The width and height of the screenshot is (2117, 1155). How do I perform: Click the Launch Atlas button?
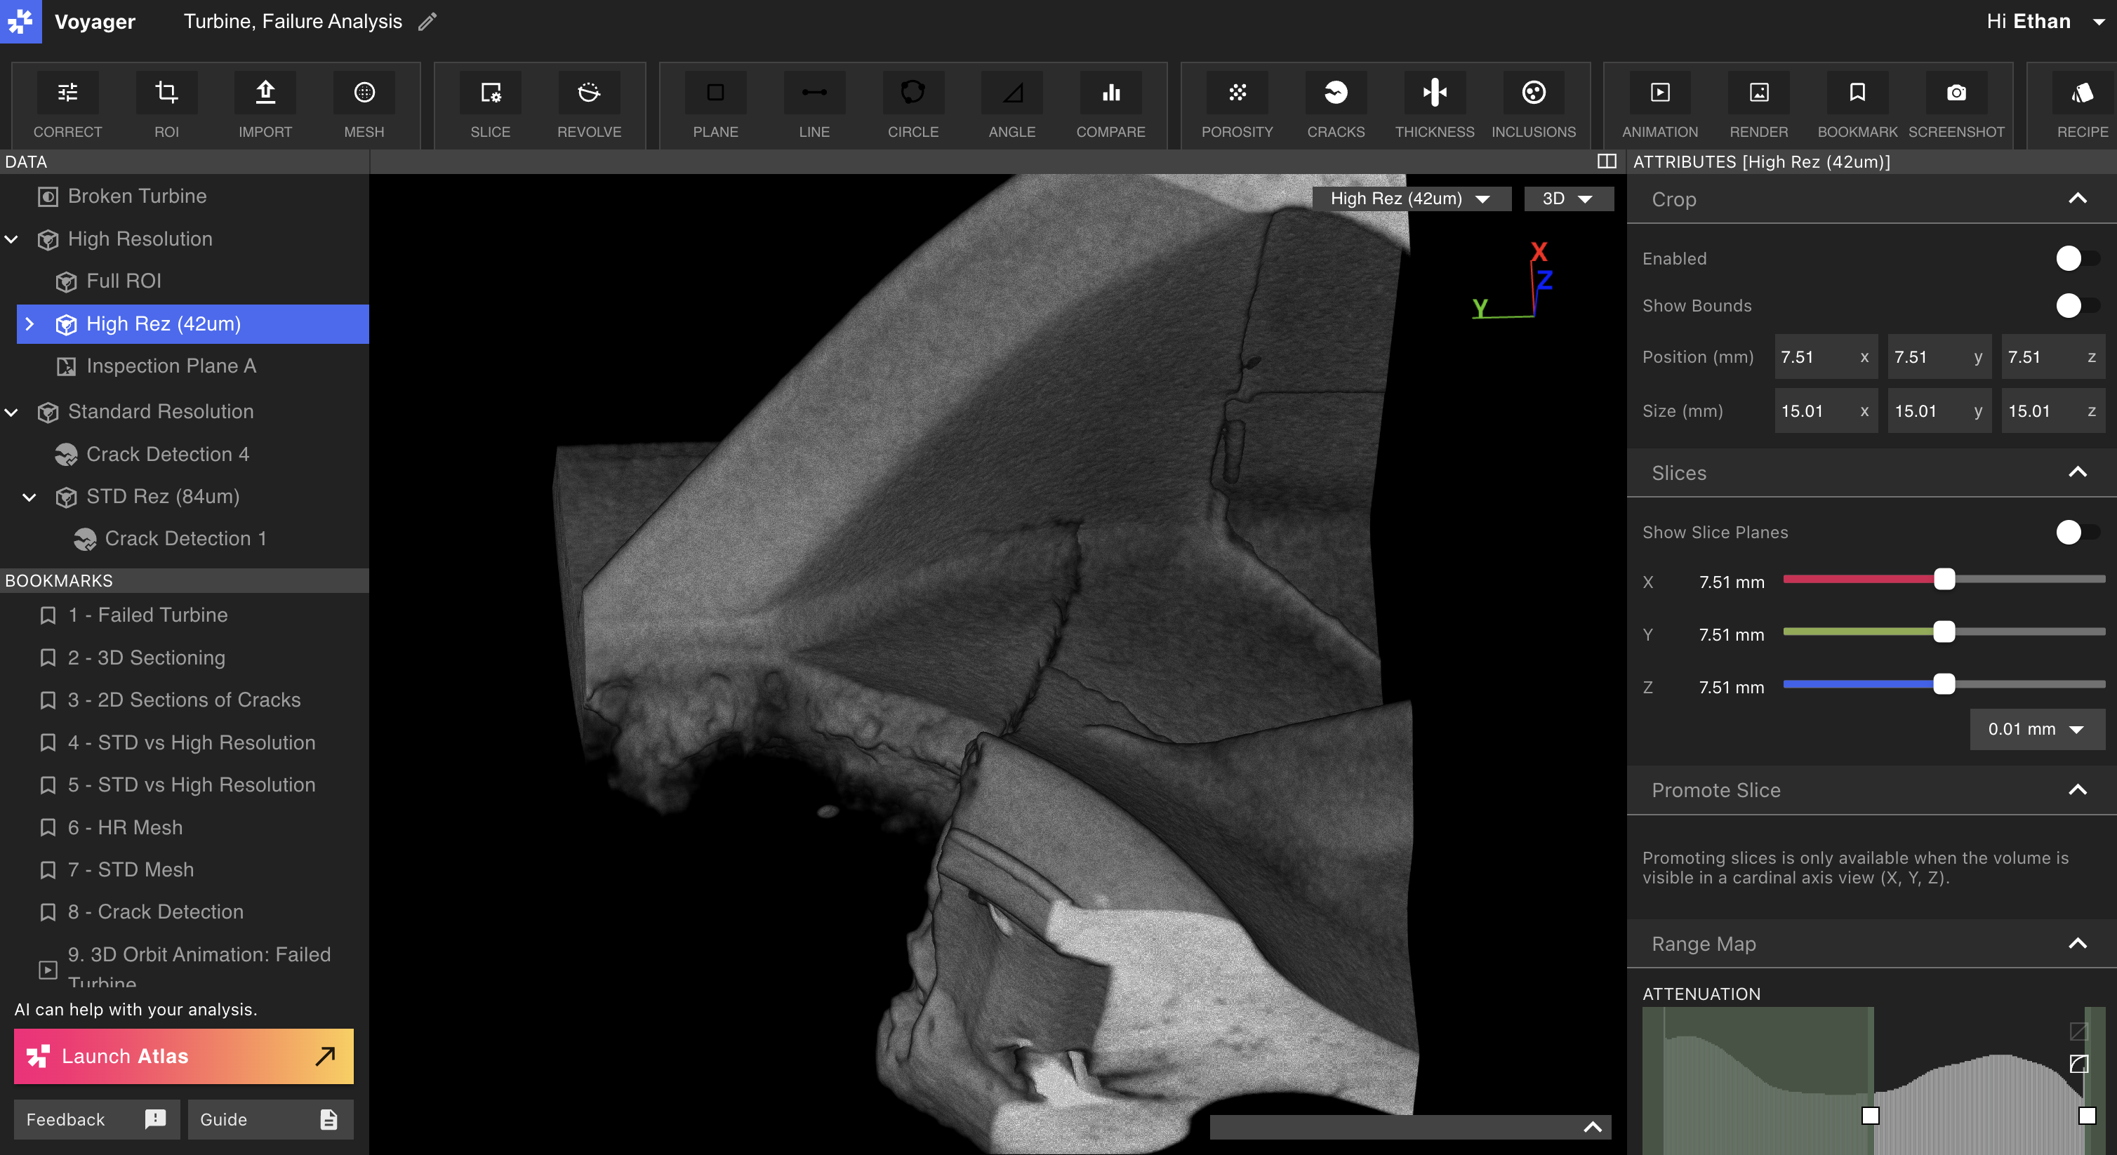(x=182, y=1057)
